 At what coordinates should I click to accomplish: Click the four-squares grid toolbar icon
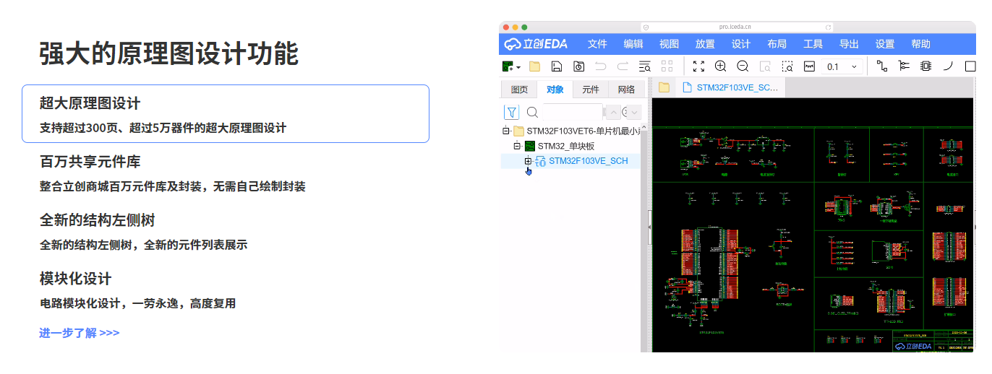(667, 66)
